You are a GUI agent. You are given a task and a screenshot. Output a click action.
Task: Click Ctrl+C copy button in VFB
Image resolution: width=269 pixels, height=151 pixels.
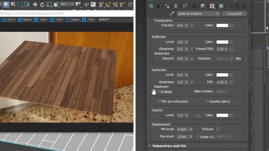click(8, 20)
